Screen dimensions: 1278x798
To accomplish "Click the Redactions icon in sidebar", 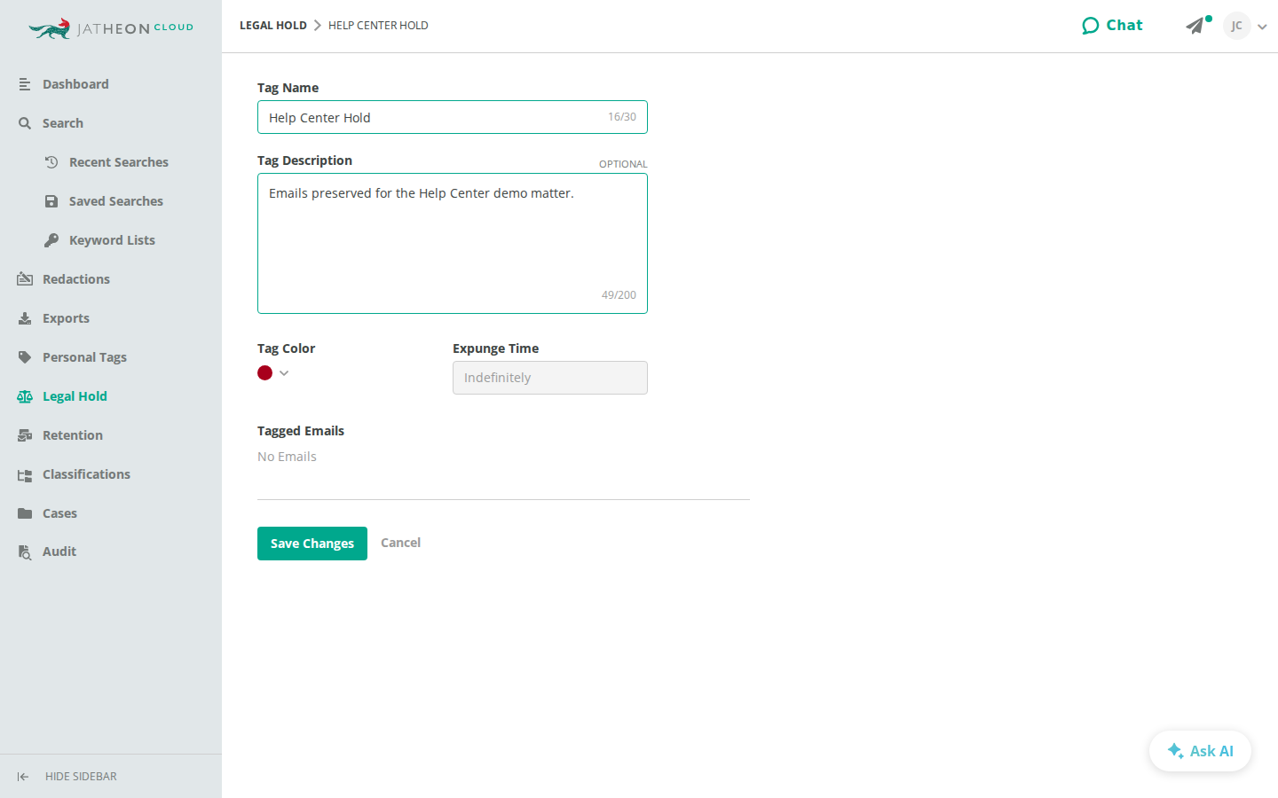I will point(25,279).
